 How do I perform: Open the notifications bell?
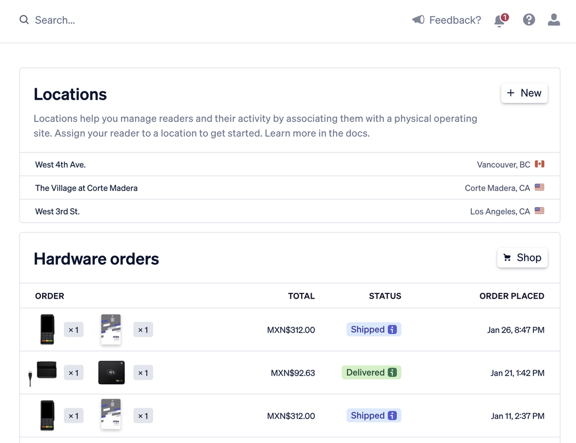pyautogui.click(x=501, y=20)
